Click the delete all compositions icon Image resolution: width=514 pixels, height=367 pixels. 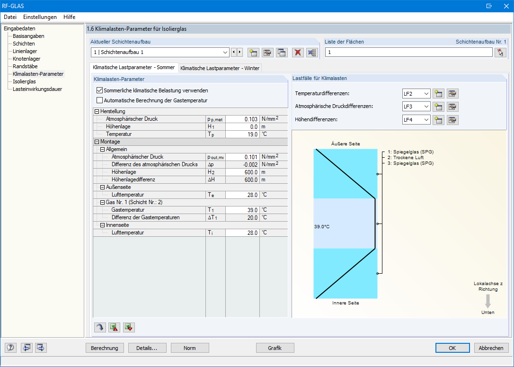pyautogui.click(x=312, y=53)
